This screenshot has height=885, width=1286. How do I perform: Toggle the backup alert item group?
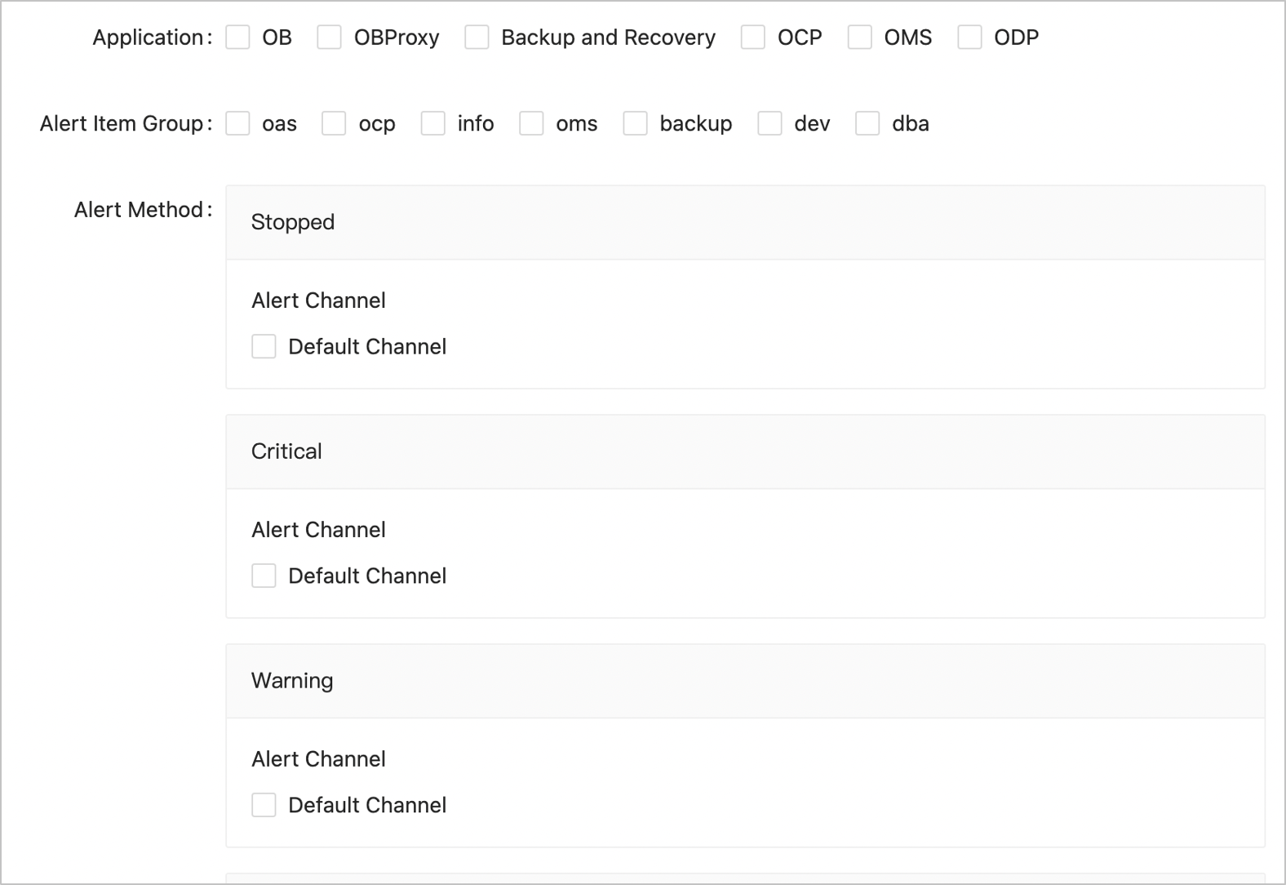pyautogui.click(x=636, y=123)
